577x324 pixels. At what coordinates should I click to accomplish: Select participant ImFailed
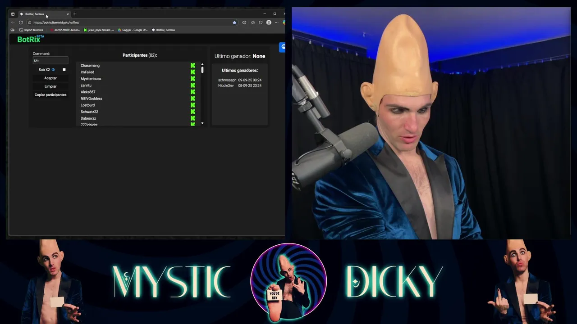(87, 72)
